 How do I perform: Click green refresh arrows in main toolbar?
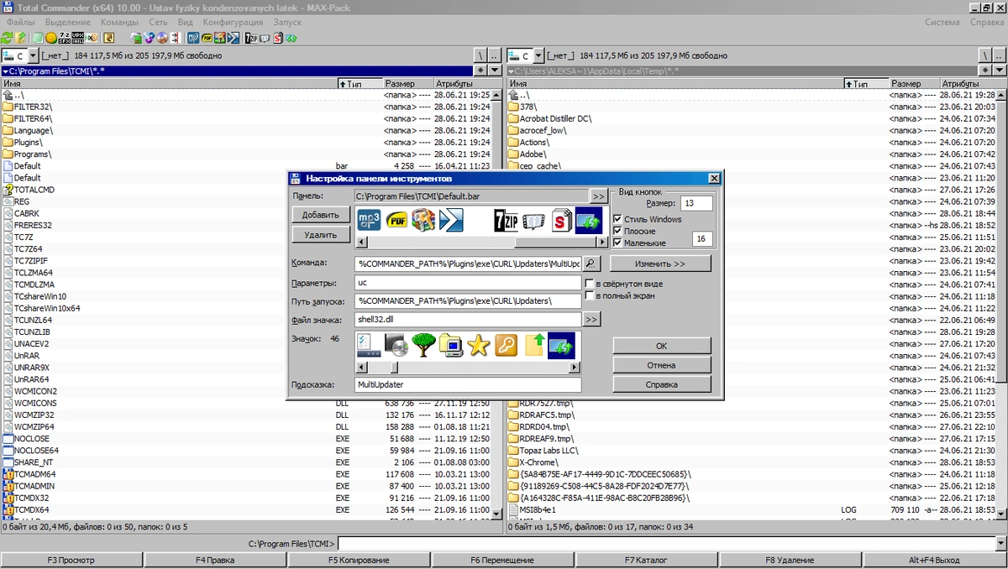(x=7, y=38)
